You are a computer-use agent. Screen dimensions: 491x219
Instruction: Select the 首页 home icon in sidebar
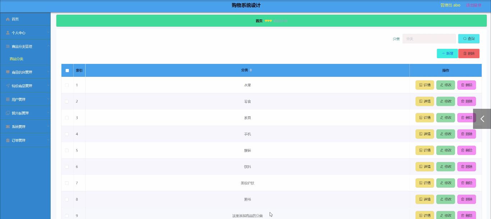7,19
